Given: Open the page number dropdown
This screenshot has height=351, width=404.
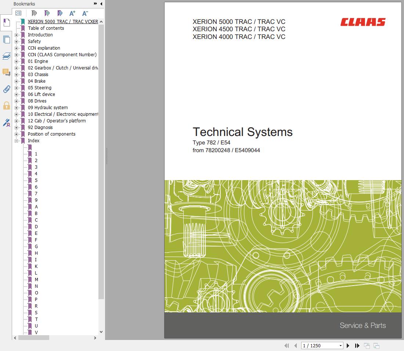Looking at the screenshot, I should click(340, 345).
